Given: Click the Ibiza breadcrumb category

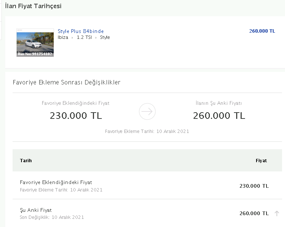Looking at the screenshot, I should (x=63, y=37).
